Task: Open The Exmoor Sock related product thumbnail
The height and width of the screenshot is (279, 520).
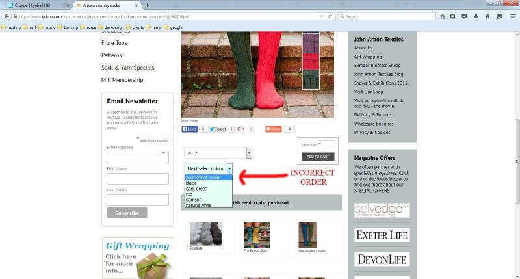Action: coord(257,235)
